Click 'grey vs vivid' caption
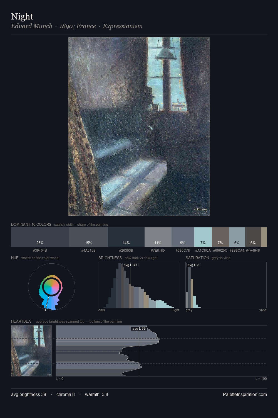Viewport: 278px width, 418px height. click(x=221, y=258)
